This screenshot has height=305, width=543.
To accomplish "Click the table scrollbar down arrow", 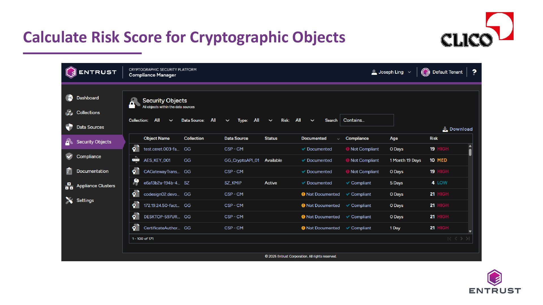I will pos(470,231).
